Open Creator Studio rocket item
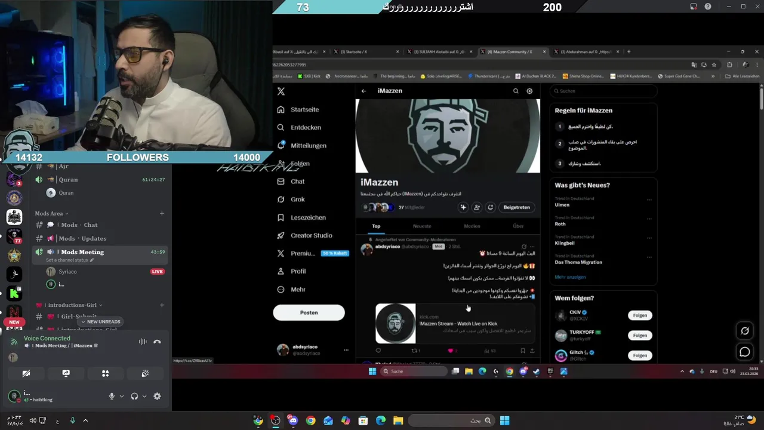This screenshot has height=430, width=764. (305, 235)
